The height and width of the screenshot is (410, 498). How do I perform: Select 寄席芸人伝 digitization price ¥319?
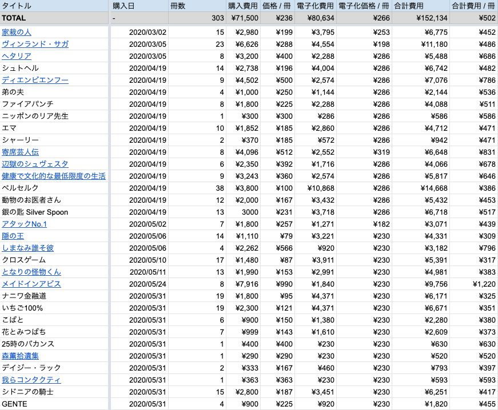coord(364,152)
